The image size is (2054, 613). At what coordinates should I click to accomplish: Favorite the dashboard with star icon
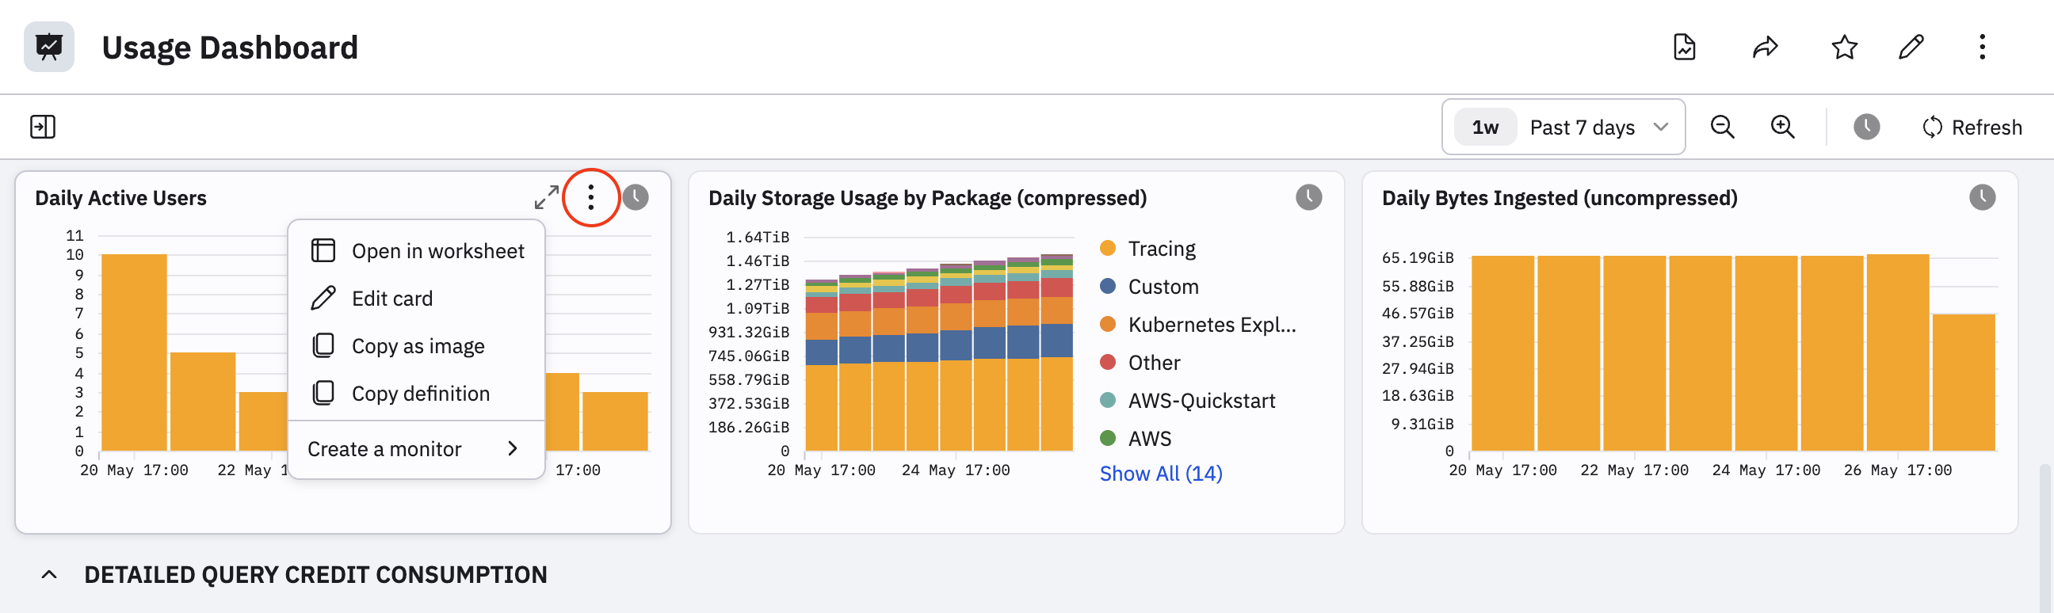pyautogui.click(x=1844, y=47)
